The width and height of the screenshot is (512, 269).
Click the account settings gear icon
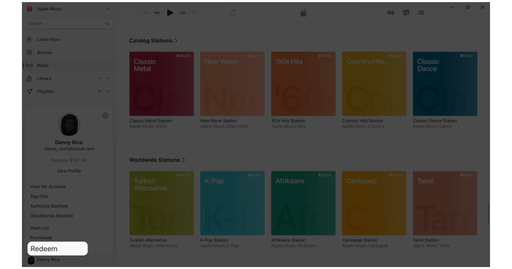[x=105, y=116]
